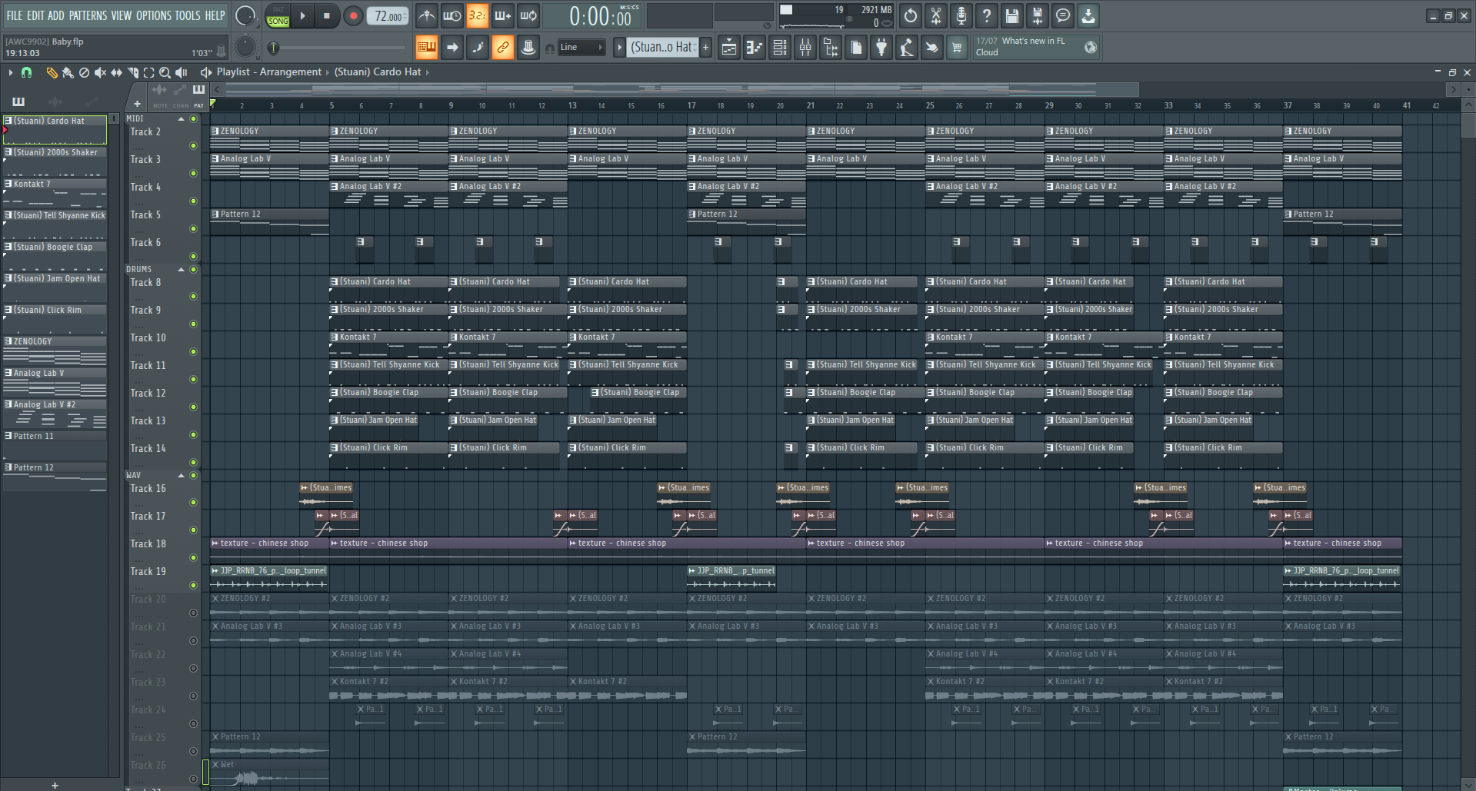1476x791 pixels.
Task: Select the Kontakt 7 pattern in picker
Action: (55, 193)
